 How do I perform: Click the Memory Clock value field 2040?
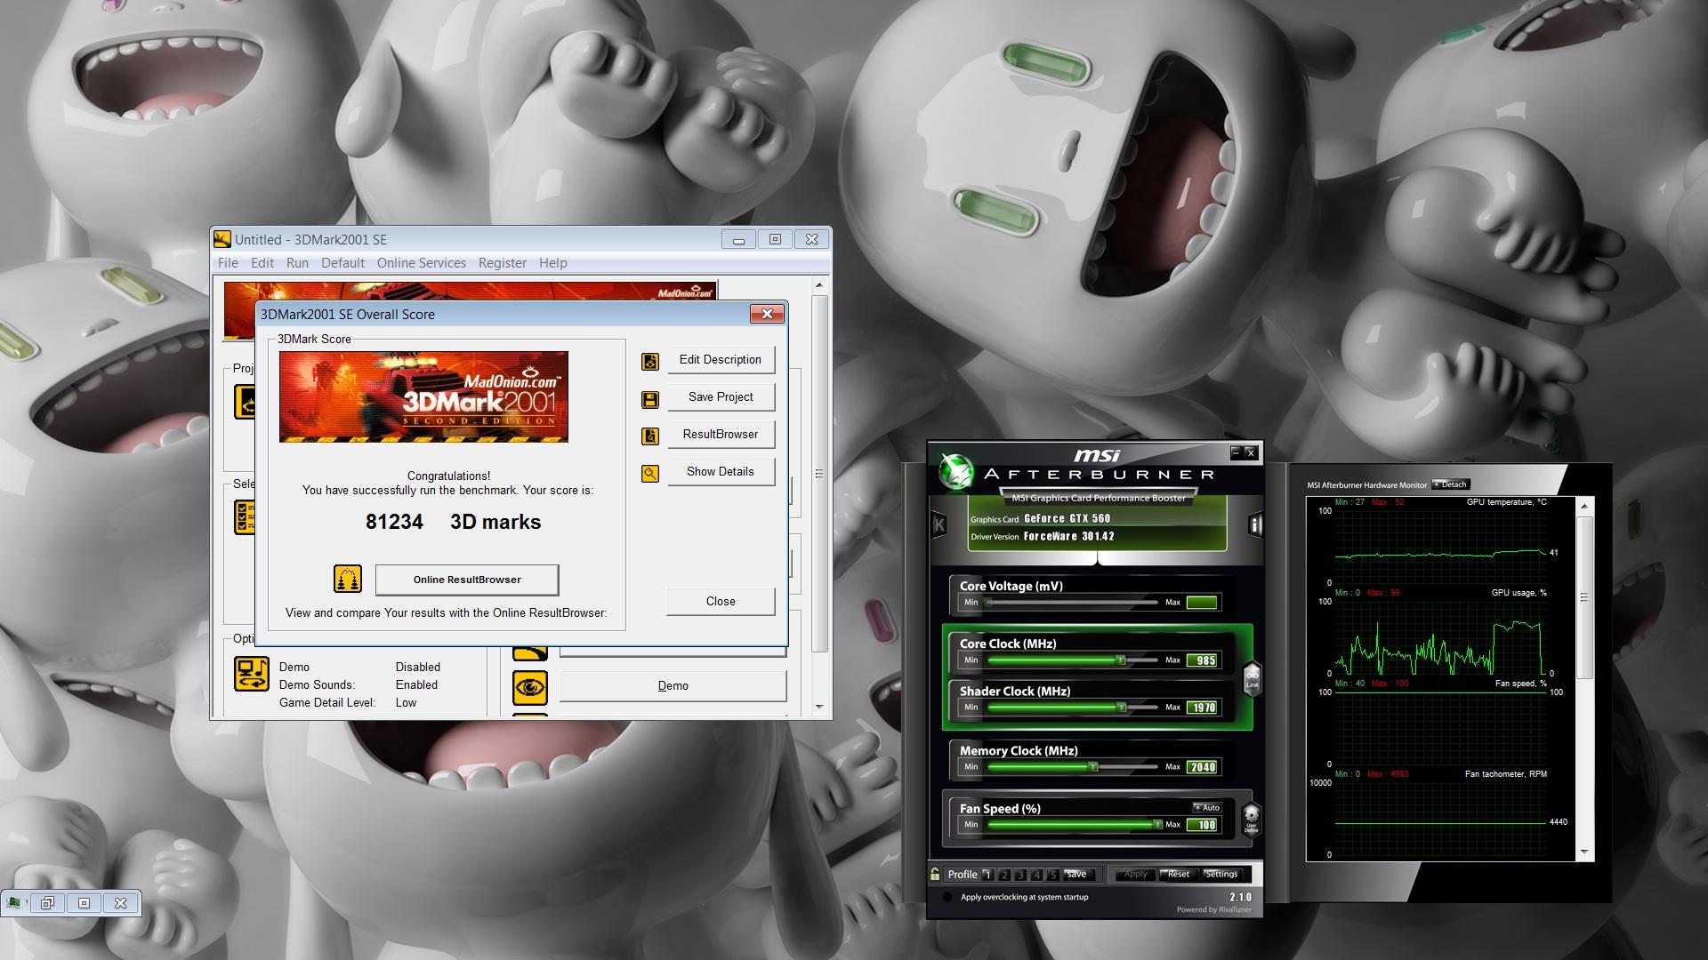point(1203,767)
